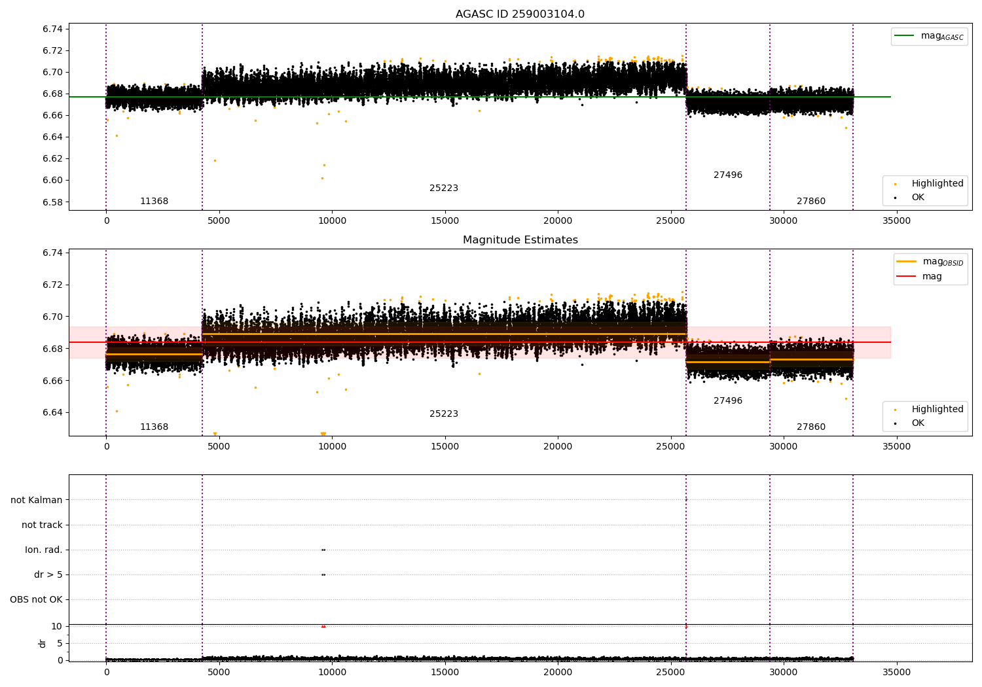Click the Ion. rad. flag dots near 9600
Image resolution: width=982 pixels, height=687 pixels.
coord(323,550)
